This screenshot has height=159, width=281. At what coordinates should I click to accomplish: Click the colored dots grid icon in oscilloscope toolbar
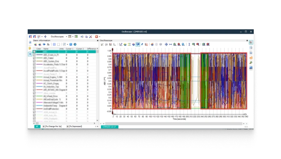[x=129, y=44]
